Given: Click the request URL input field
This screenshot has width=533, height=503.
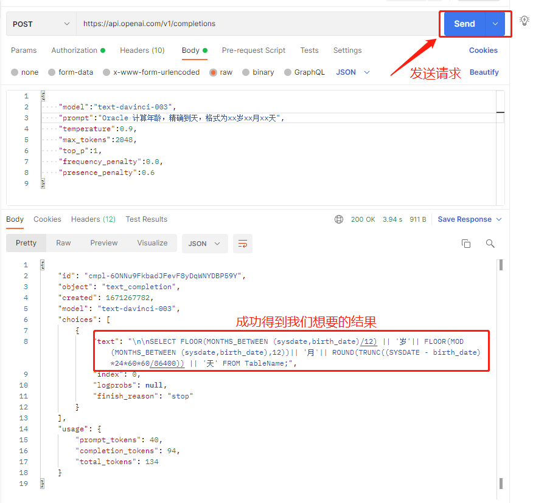Looking at the screenshot, I should tap(256, 24).
